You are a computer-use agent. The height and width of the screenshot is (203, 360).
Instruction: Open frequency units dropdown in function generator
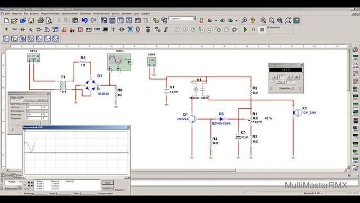pyautogui.click(x=45, y=107)
